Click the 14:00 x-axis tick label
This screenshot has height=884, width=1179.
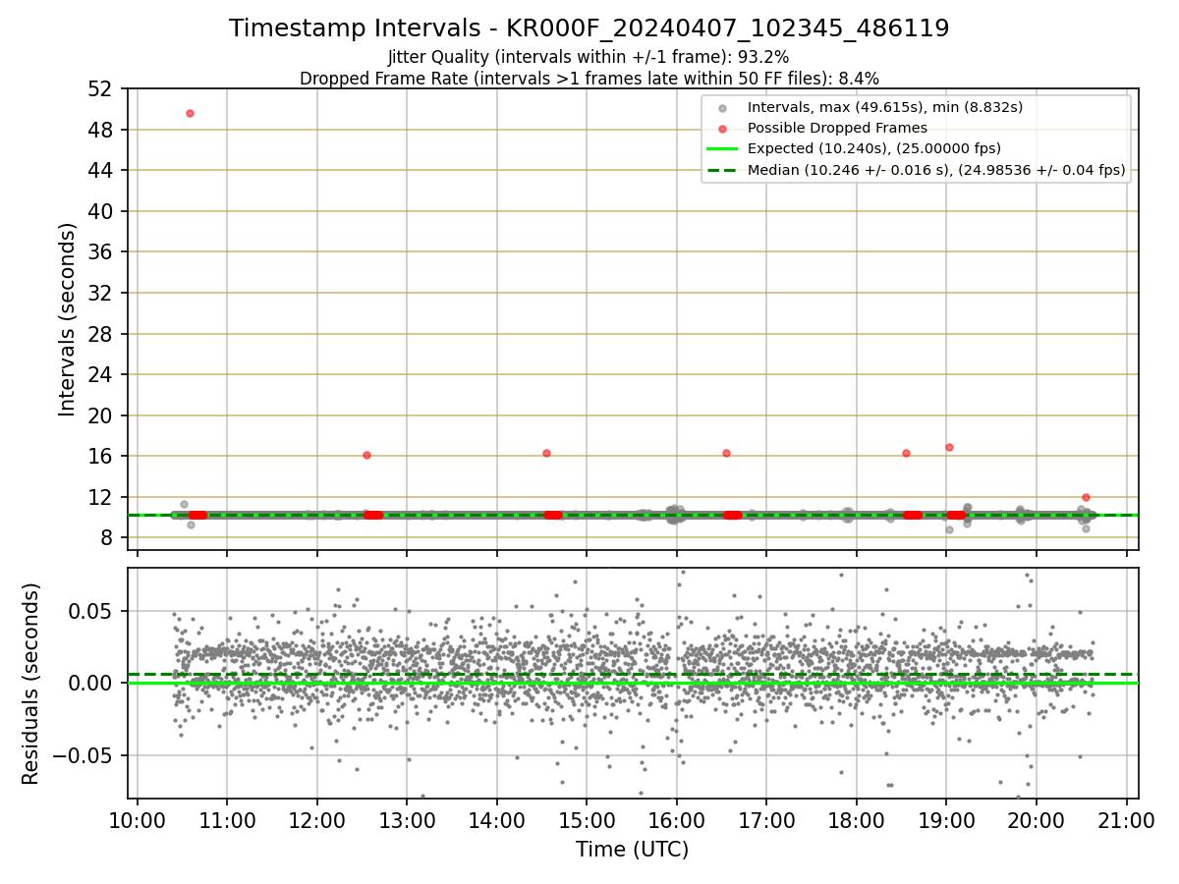tap(496, 821)
